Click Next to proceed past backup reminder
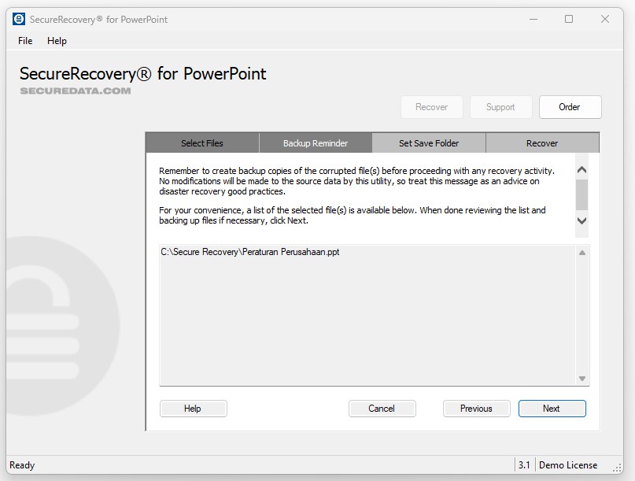 552,409
